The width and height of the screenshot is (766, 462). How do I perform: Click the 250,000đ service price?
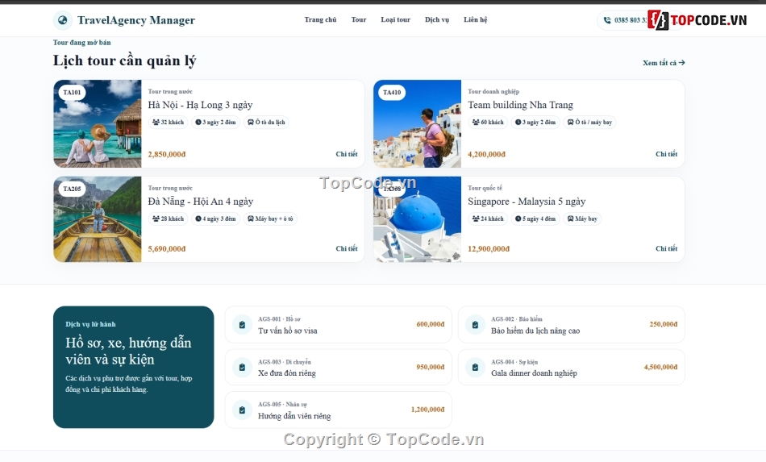664,324
